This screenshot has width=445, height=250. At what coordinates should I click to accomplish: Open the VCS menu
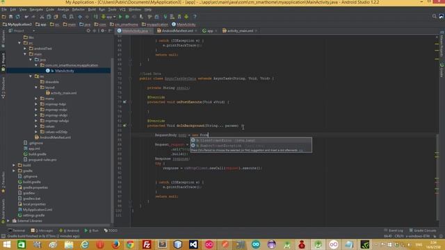122,9
